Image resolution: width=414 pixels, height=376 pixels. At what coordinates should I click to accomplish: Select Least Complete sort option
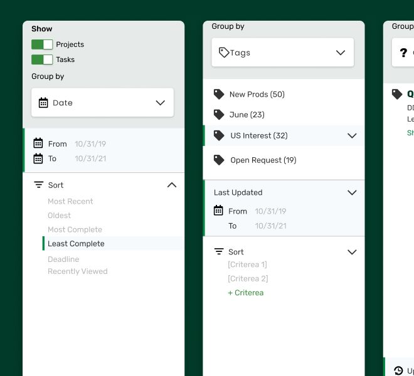(x=76, y=244)
